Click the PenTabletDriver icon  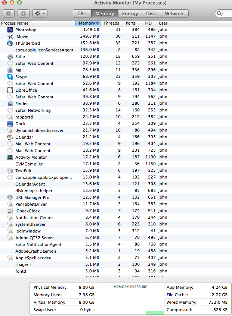[10, 204]
